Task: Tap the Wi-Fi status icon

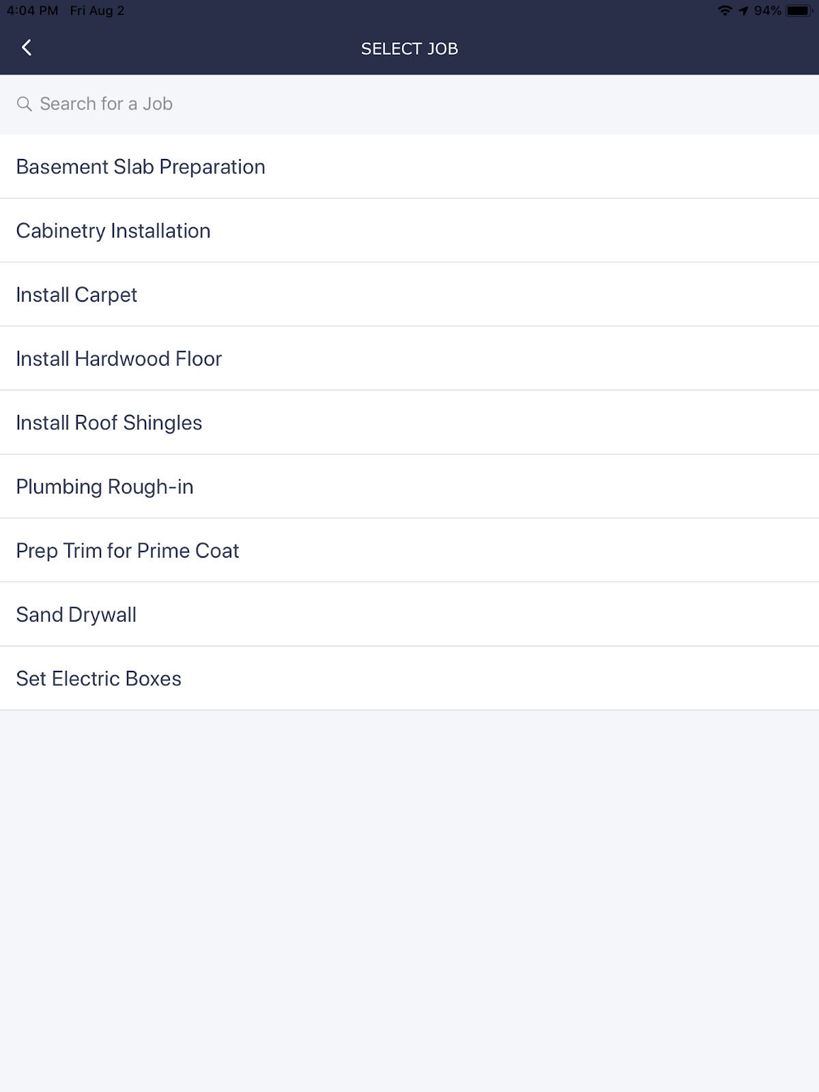Action: [725, 11]
